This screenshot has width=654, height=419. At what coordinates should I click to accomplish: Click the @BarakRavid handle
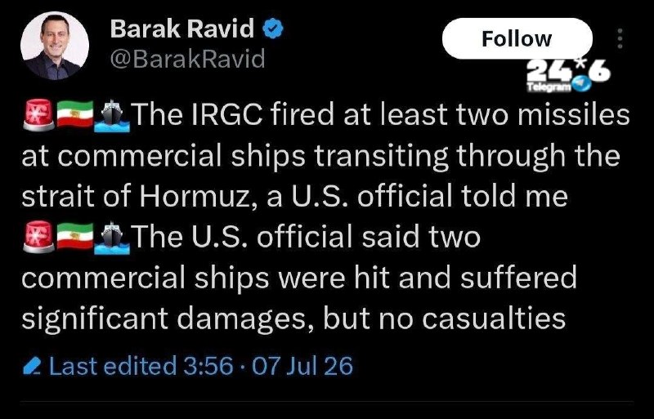[188, 58]
